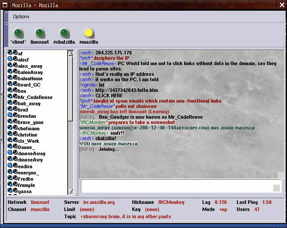Select Mr_CodeReuse in the user list

tap(35, 97)
